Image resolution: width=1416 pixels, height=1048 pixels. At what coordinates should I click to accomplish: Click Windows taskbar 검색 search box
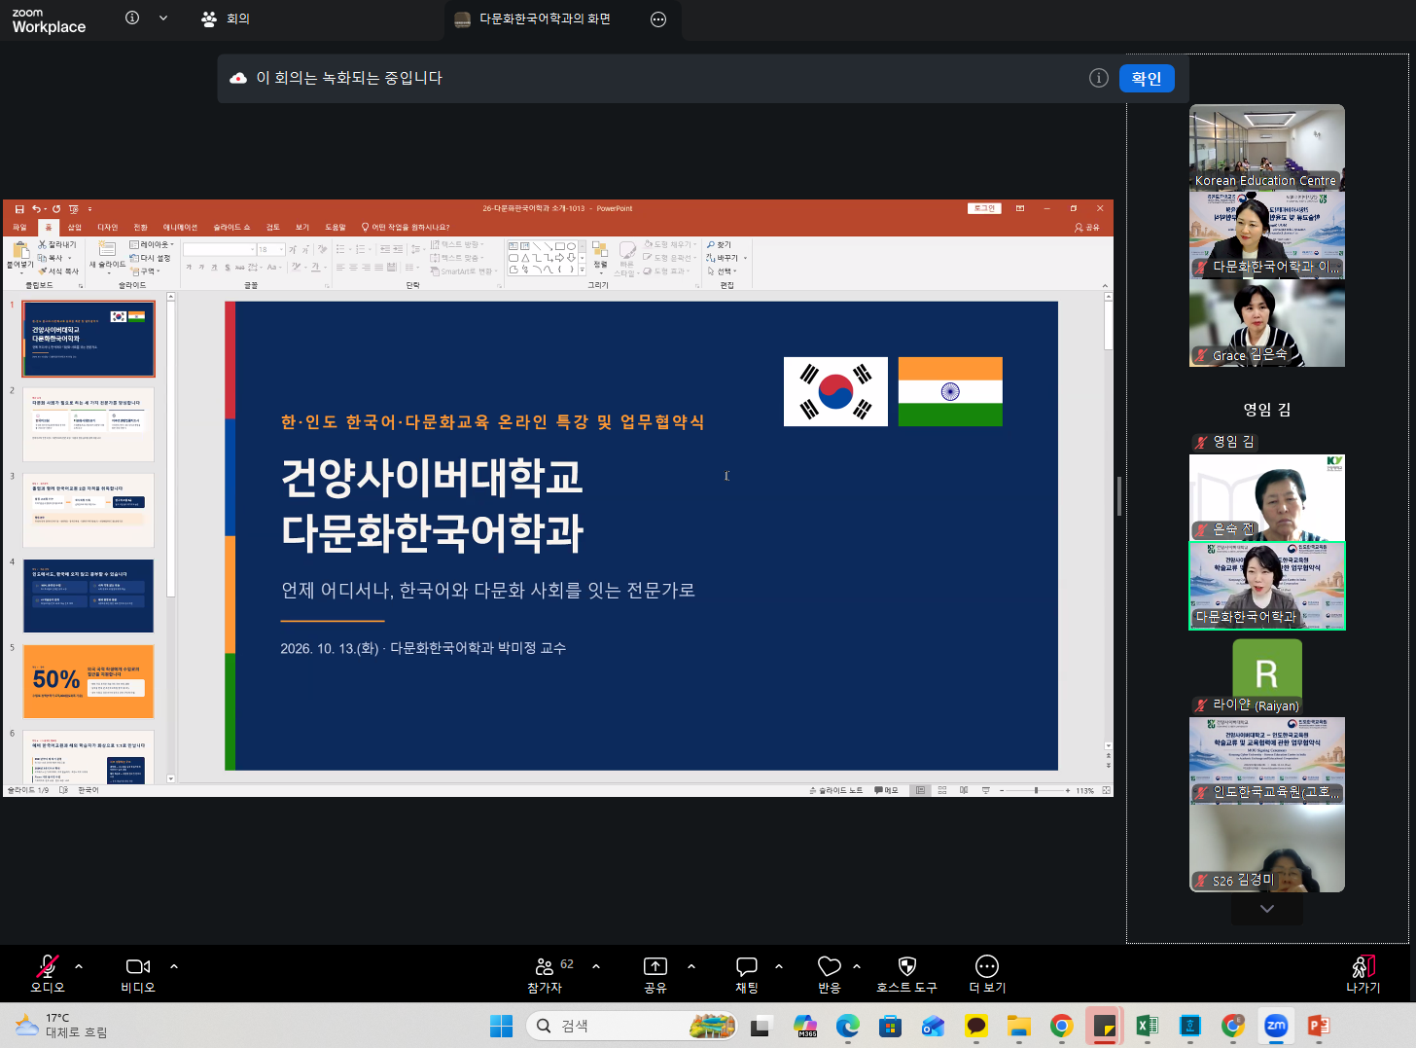point(632,1026)
